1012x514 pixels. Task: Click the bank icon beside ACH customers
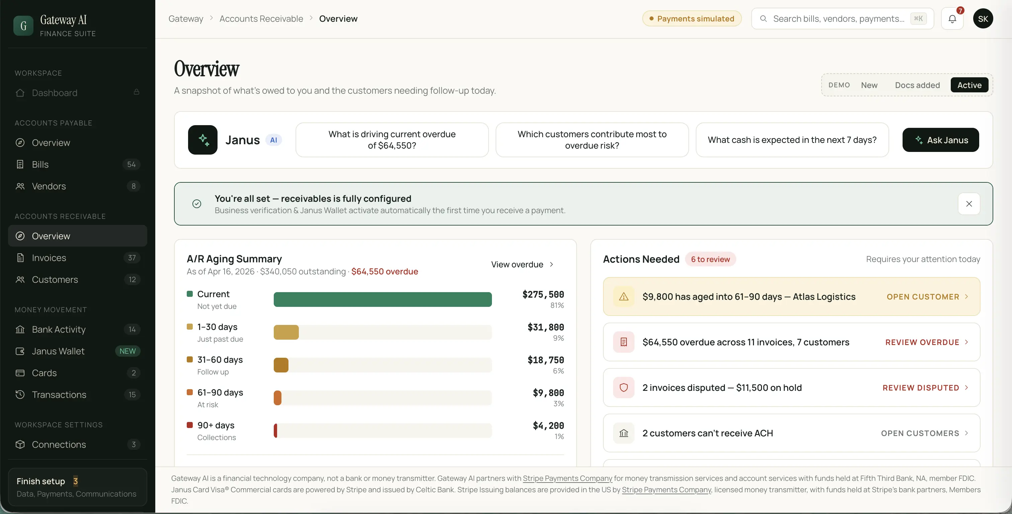[x=624, y=433]
